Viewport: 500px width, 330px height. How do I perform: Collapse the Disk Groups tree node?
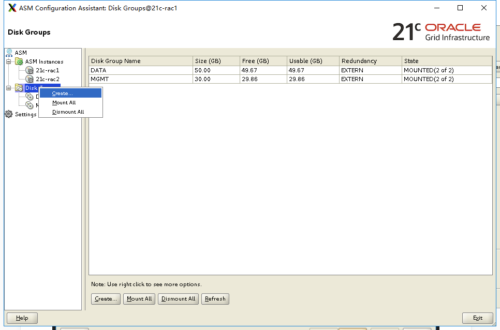tap(9, 88)
